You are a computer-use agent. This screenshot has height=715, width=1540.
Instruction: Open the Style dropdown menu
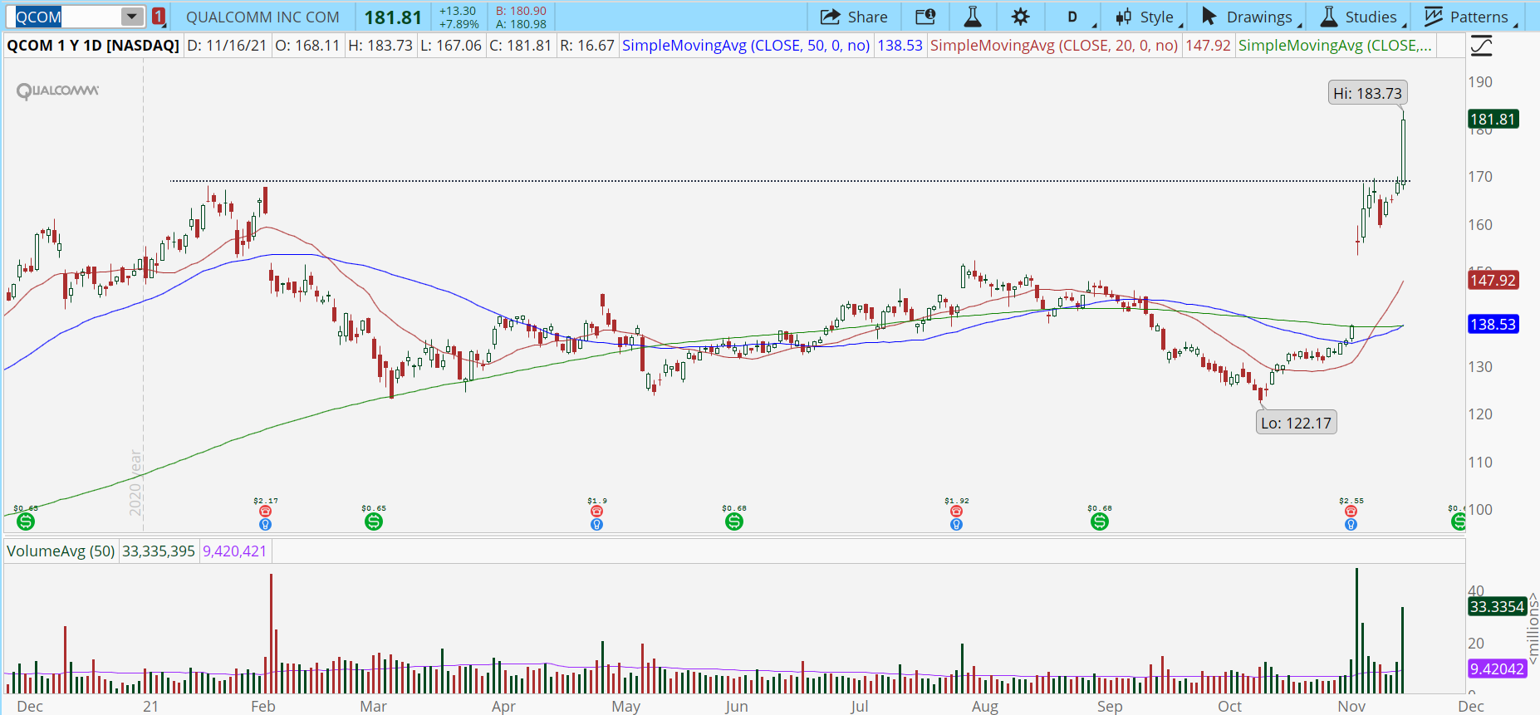(x=1149, y=17)
